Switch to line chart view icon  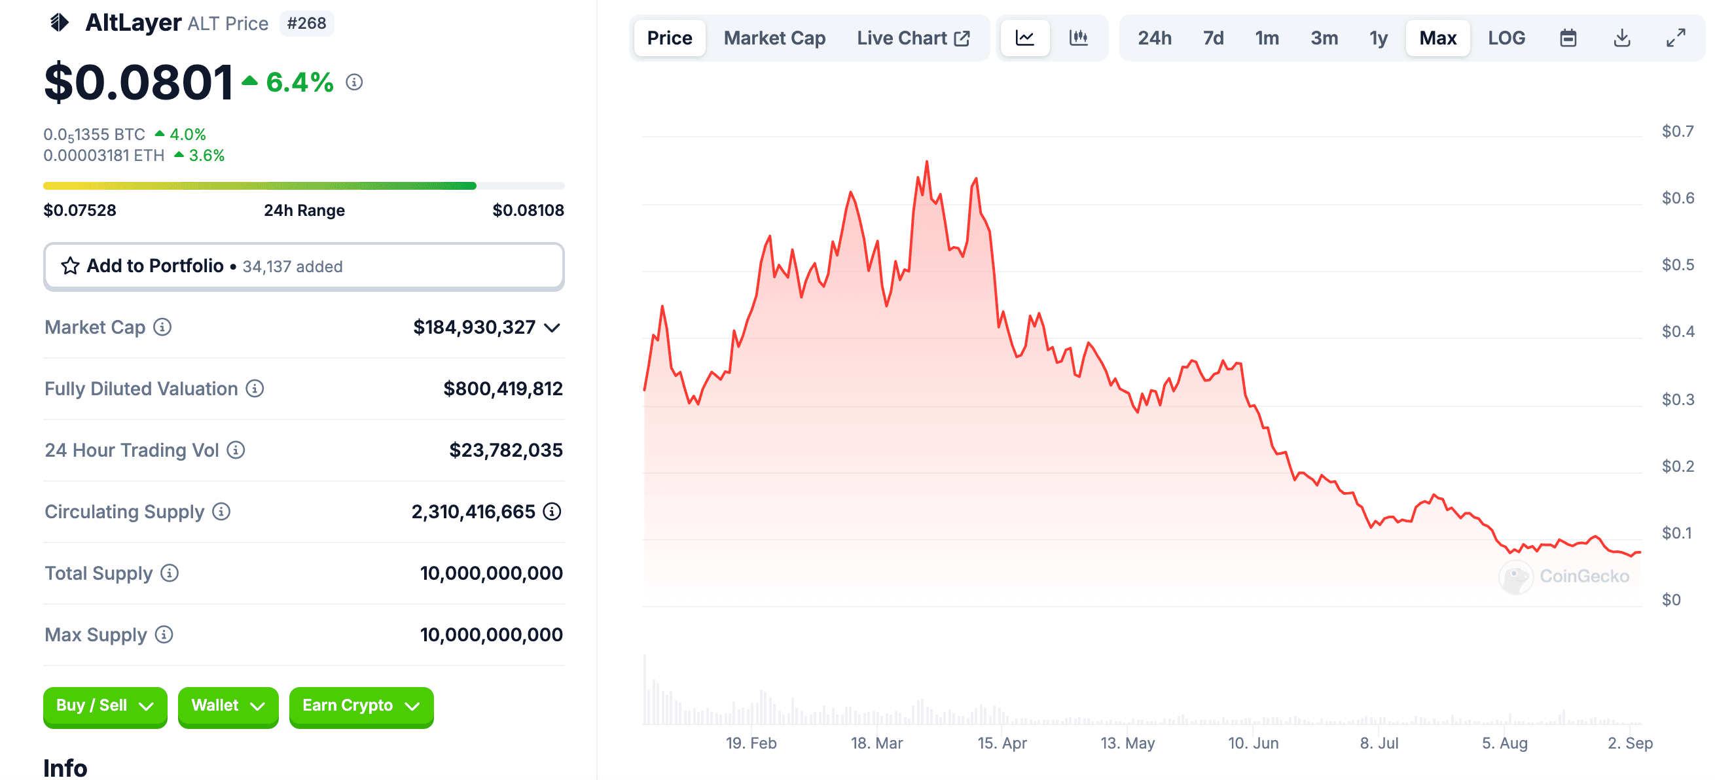click(x=1024, y=38)
